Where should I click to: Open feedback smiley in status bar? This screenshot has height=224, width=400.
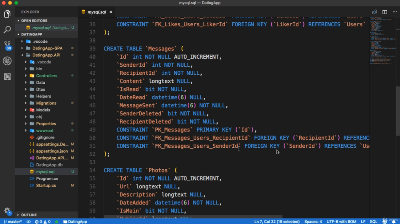pyautogui.click(x=385, y=222)
